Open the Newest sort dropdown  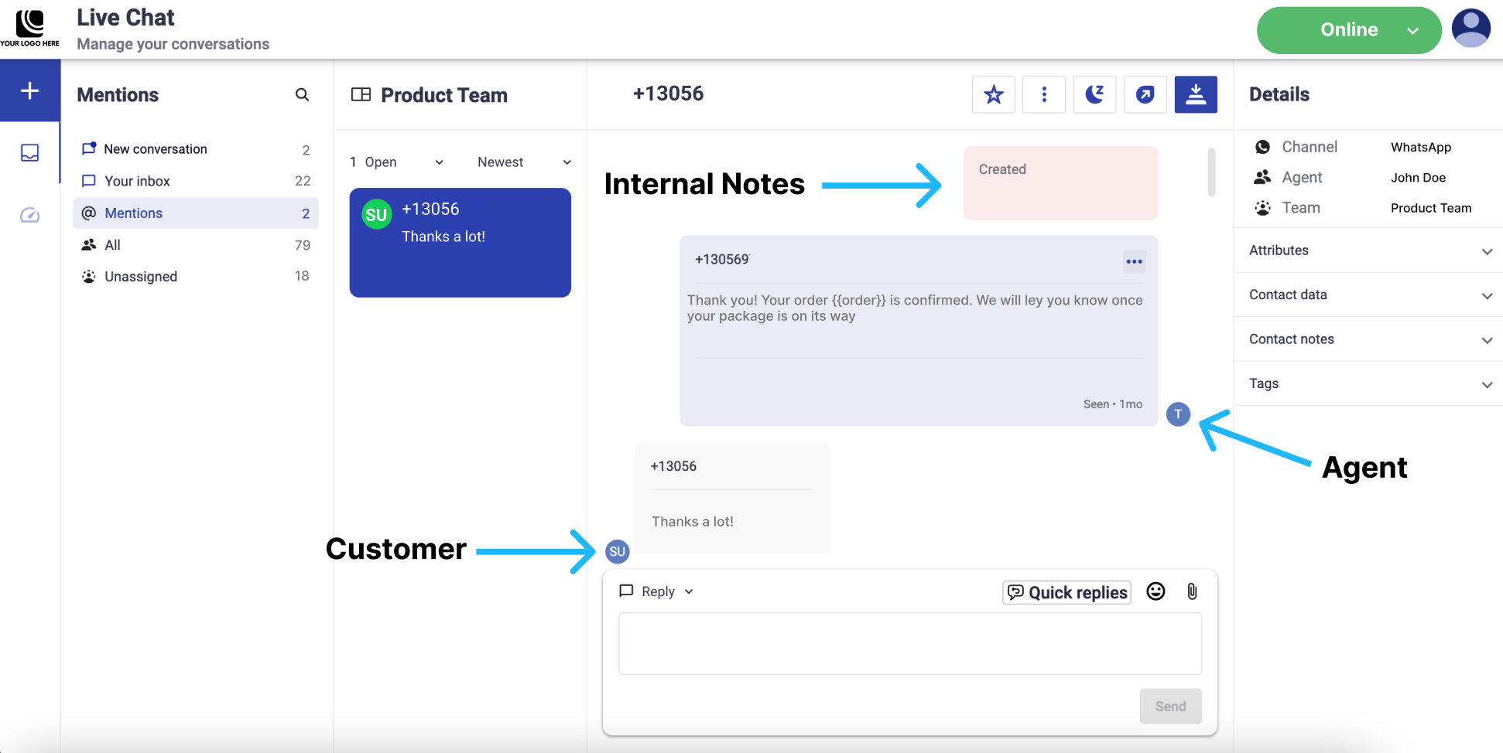[524, 162]
